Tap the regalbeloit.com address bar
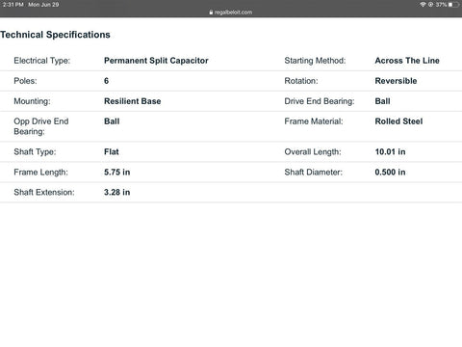The width and height of the screenshot is (462, 347). pyautogui.click(x=231, y=13)
